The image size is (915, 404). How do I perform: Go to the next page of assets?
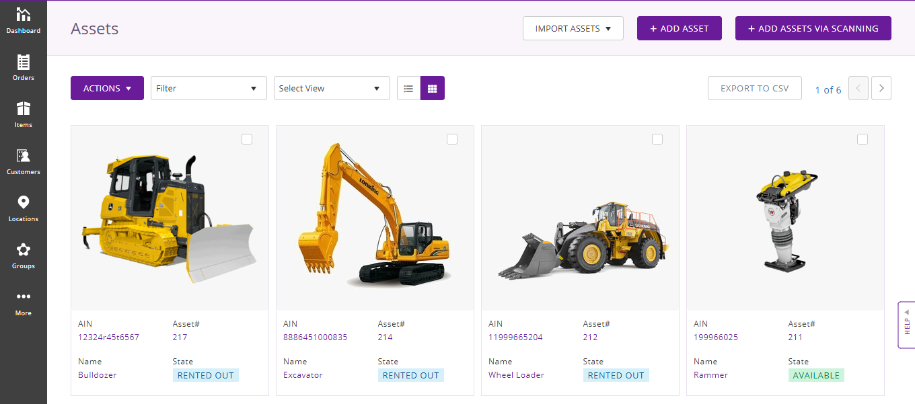point(881,88)
